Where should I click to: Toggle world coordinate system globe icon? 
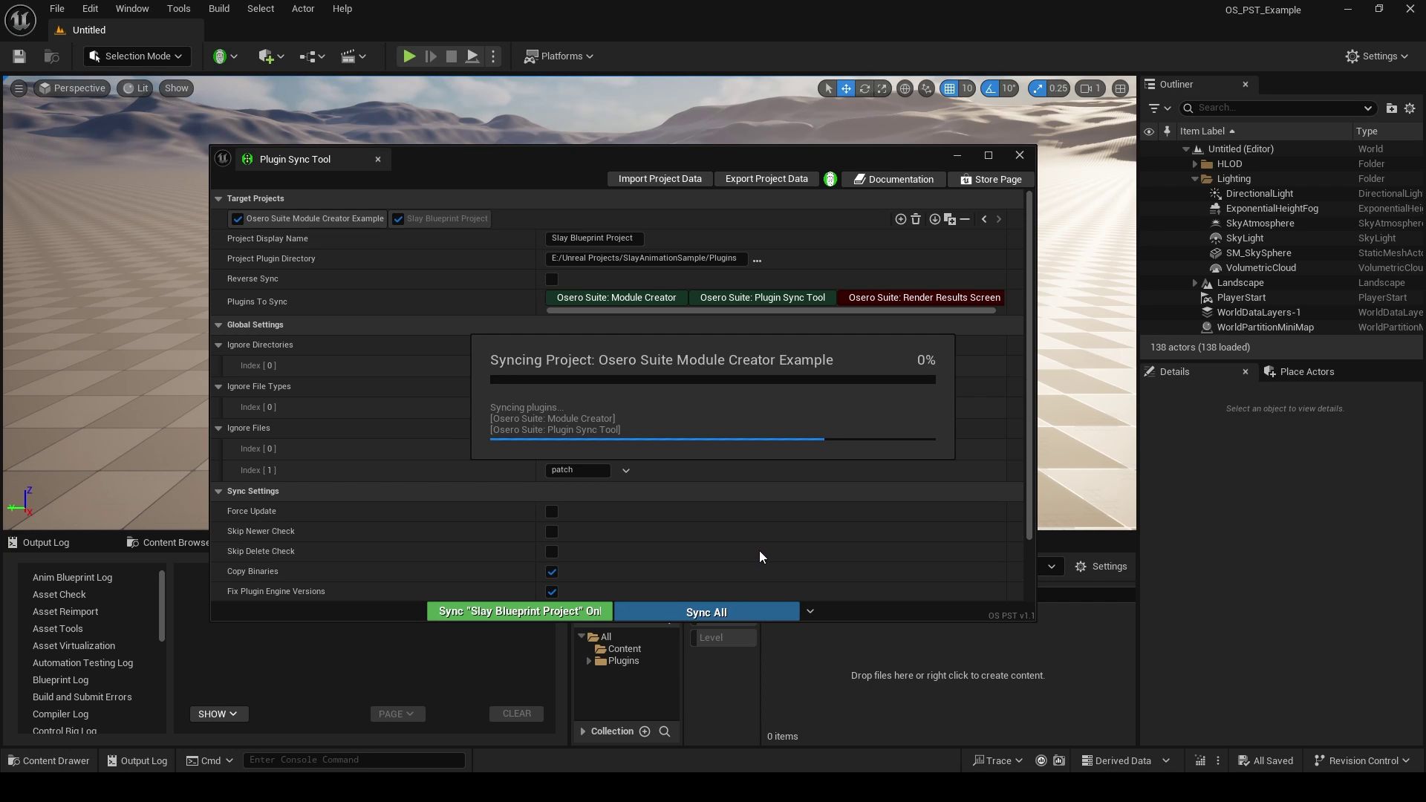point(905,88)
